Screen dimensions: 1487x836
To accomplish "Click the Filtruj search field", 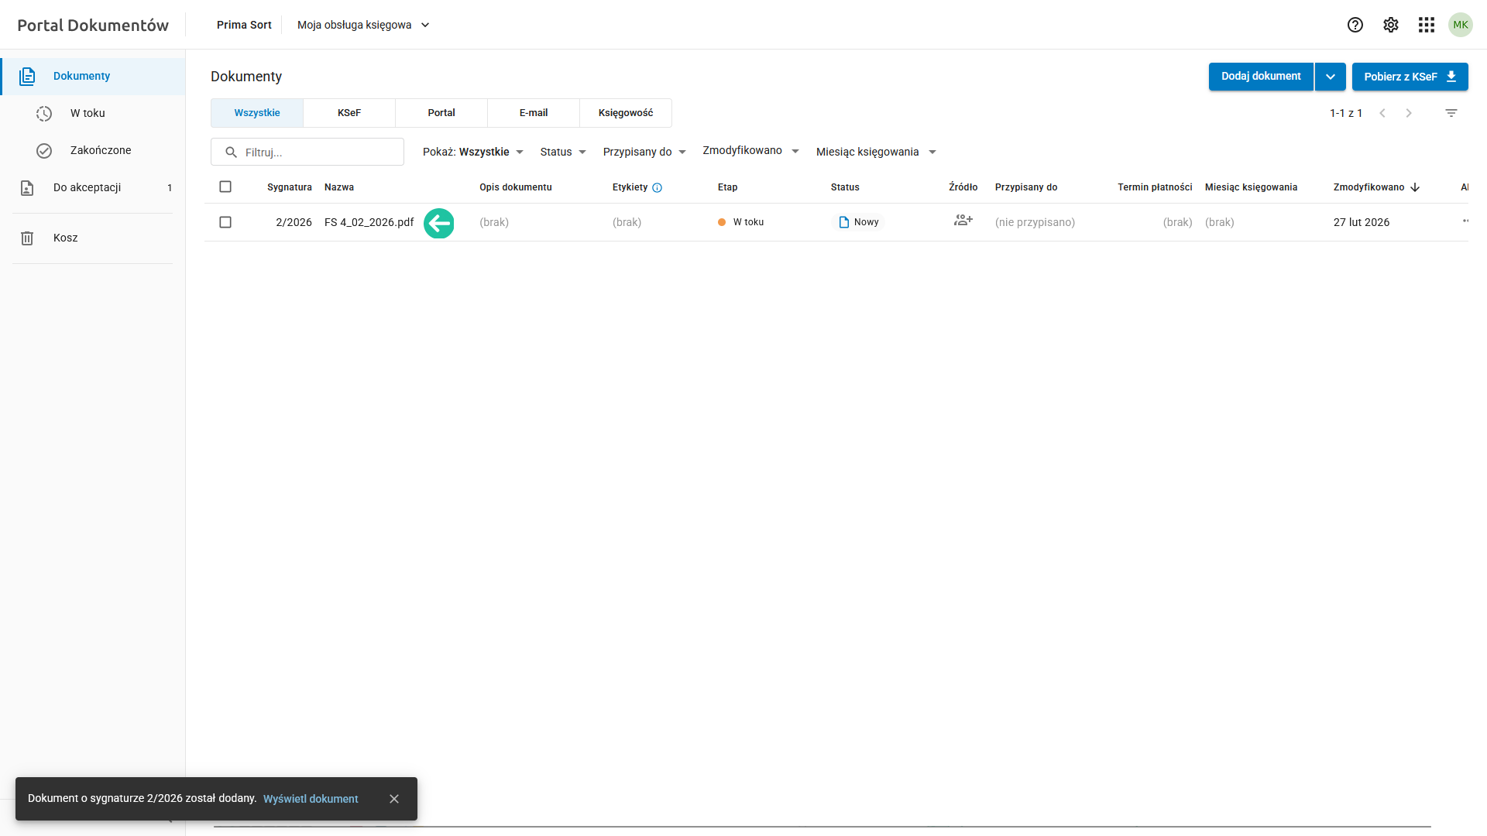I will click(x=318, y=152).
